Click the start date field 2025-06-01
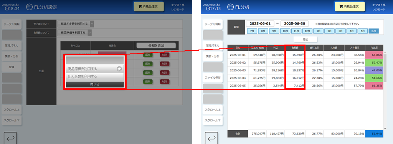The height and width of the screenshot is (144, 393). click(260, 23)
